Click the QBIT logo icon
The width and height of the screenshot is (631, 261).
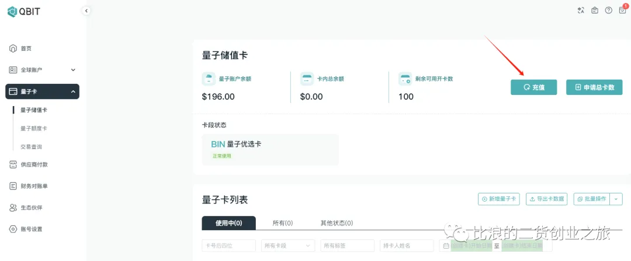[x=12, y=11]
